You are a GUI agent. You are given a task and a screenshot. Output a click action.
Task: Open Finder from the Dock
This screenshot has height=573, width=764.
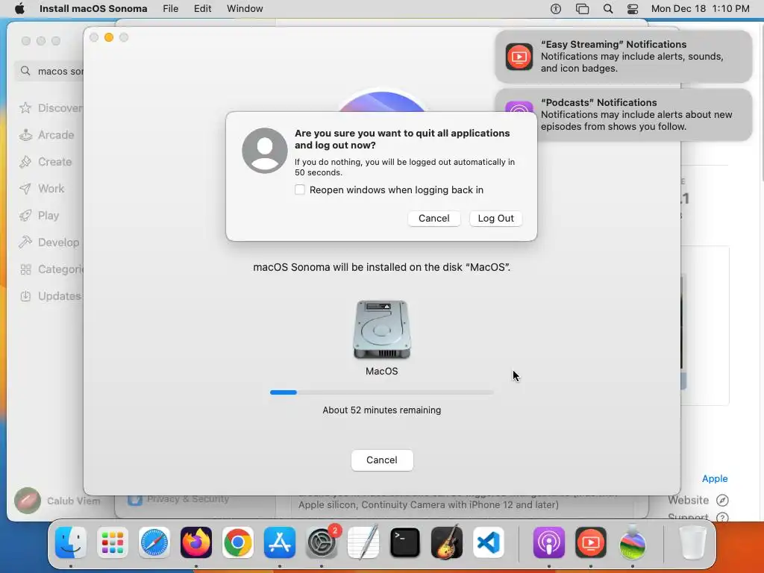[x=71, y=542]
